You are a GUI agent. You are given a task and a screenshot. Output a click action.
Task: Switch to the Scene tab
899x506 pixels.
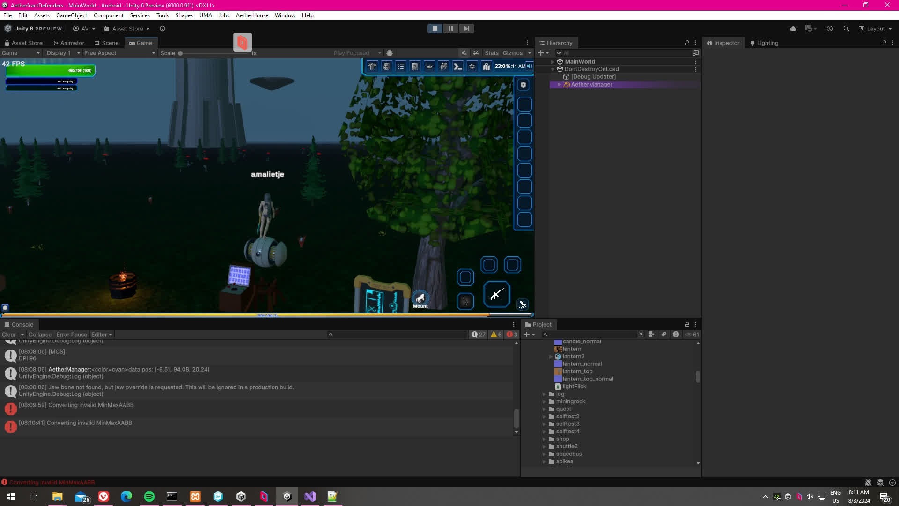pos(107,43)
